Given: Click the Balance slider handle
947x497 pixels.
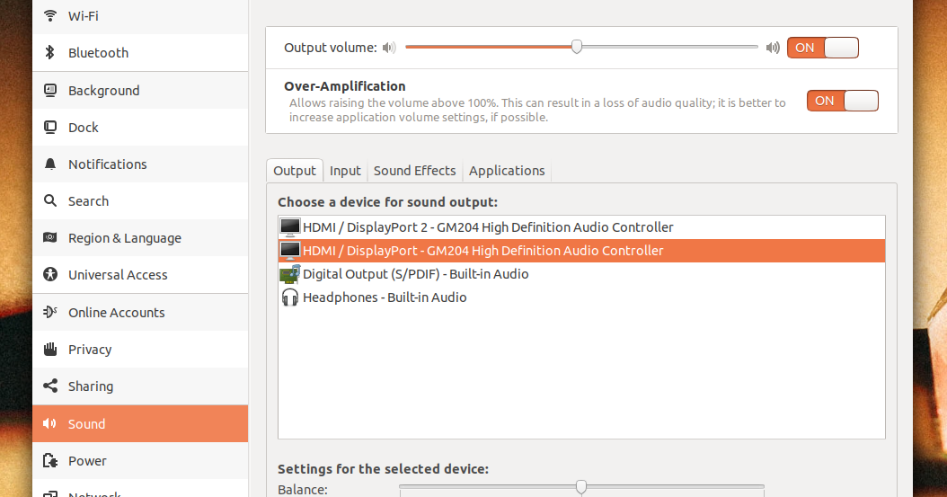Looking at the screenshot, I should 581,487.
